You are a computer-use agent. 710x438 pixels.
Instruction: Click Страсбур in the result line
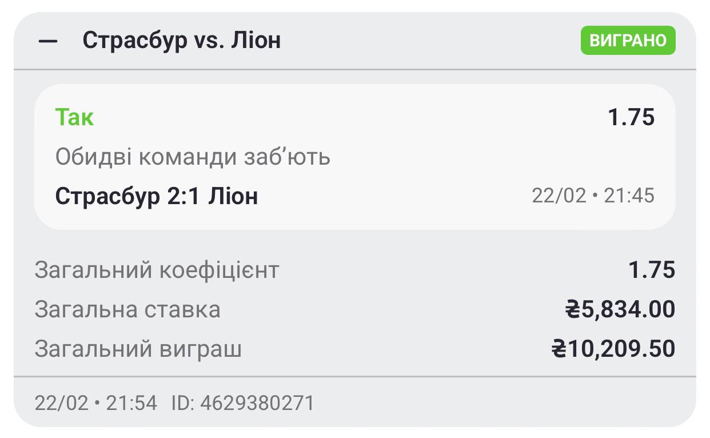(x=108, y=196)
